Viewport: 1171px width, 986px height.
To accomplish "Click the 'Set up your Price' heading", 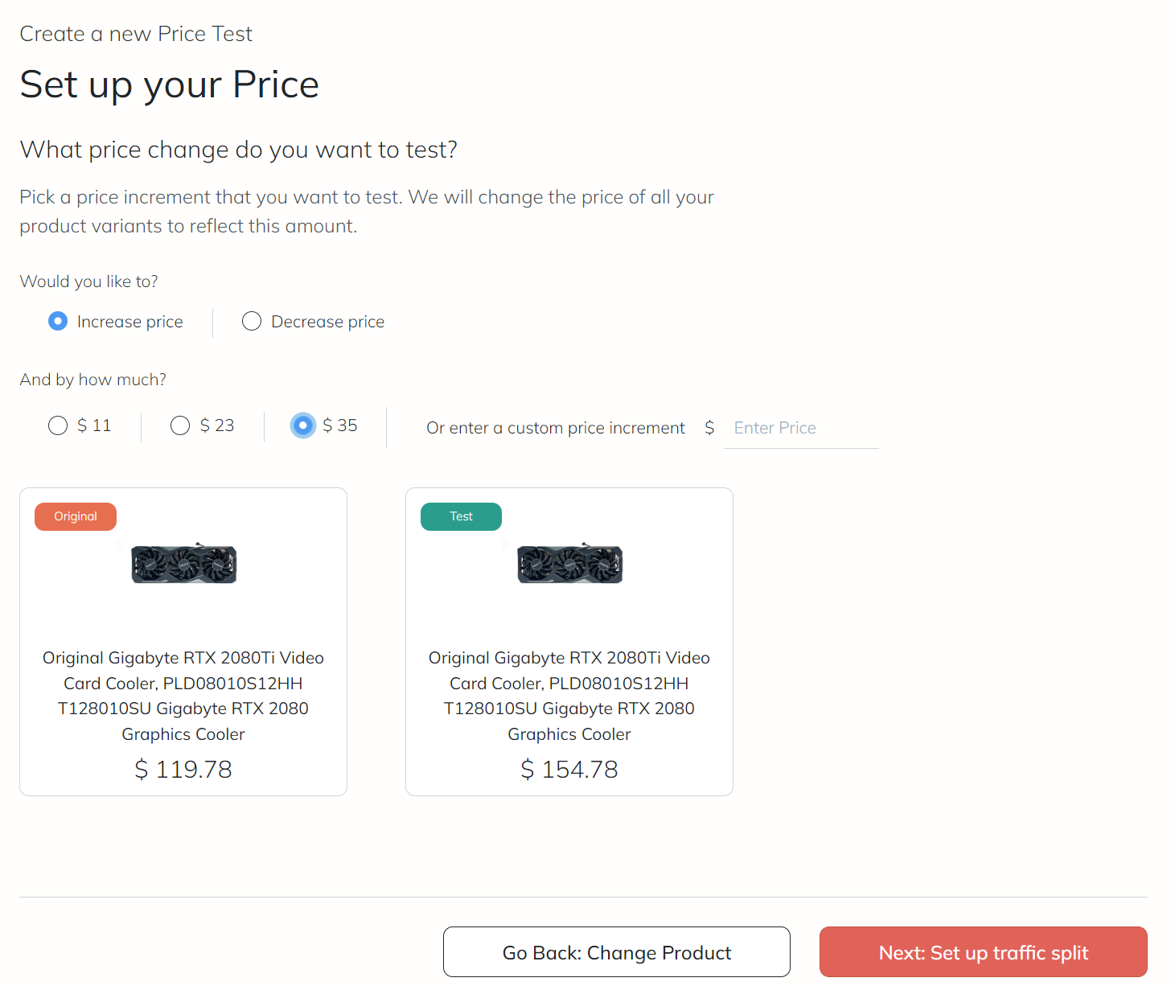I will pyautogui.click(x=170, y=84).
